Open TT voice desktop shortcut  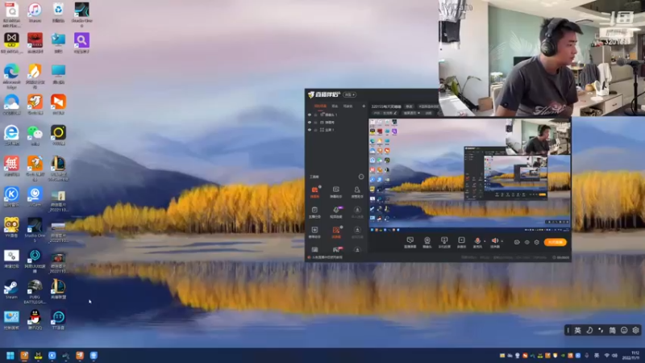pos(58,319)
